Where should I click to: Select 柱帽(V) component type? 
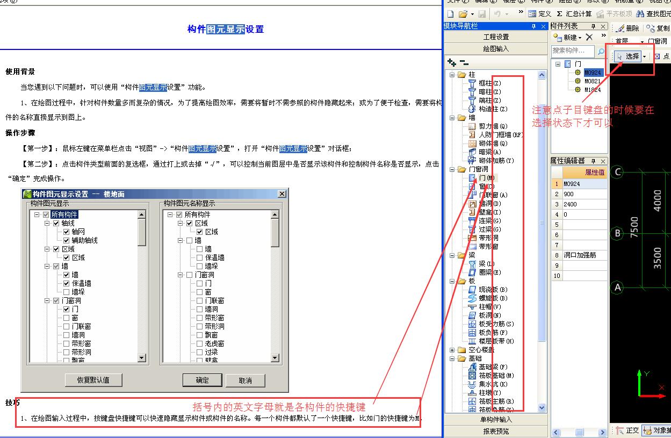pos(485,307)
